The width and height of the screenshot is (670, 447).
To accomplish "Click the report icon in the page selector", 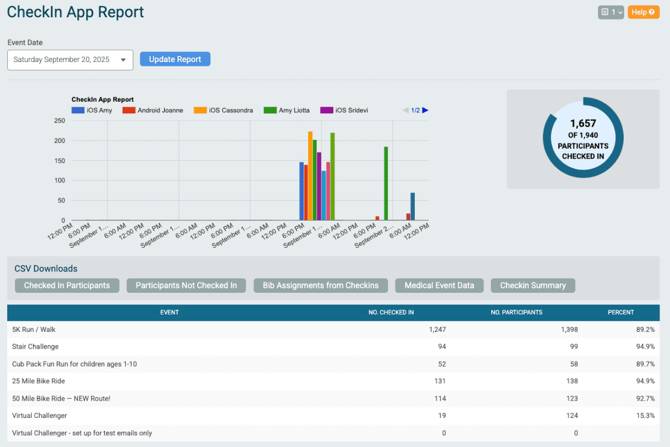I will (606, 12).
